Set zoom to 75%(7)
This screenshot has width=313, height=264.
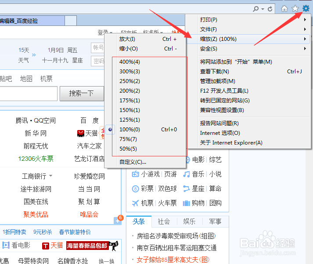click(145, 139)
